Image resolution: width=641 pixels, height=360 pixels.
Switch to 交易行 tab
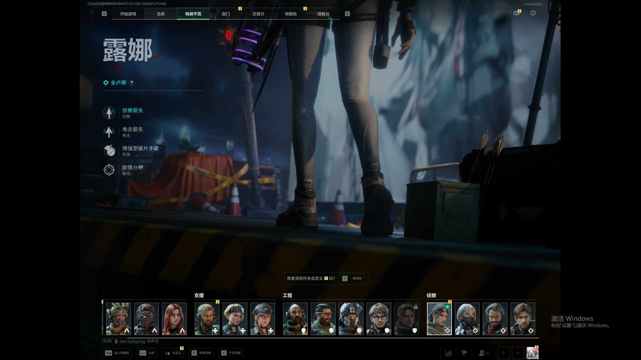[258, 14]
